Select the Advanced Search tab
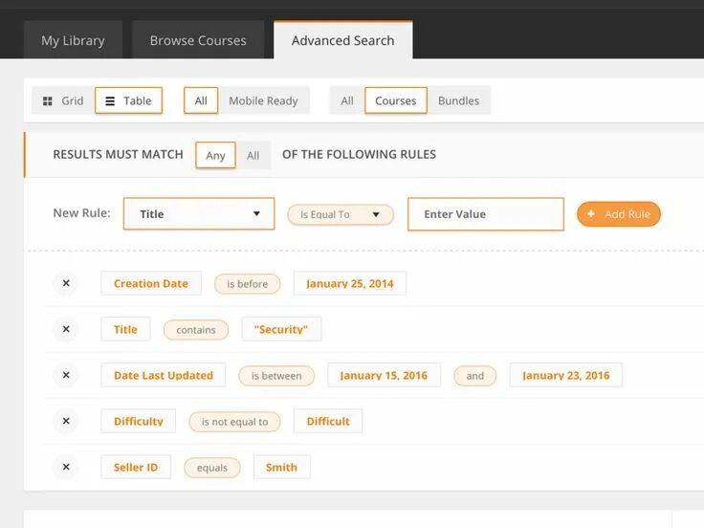Image resolution: width=704 pixels, height=528 pixels. click(x=343, y=40)
